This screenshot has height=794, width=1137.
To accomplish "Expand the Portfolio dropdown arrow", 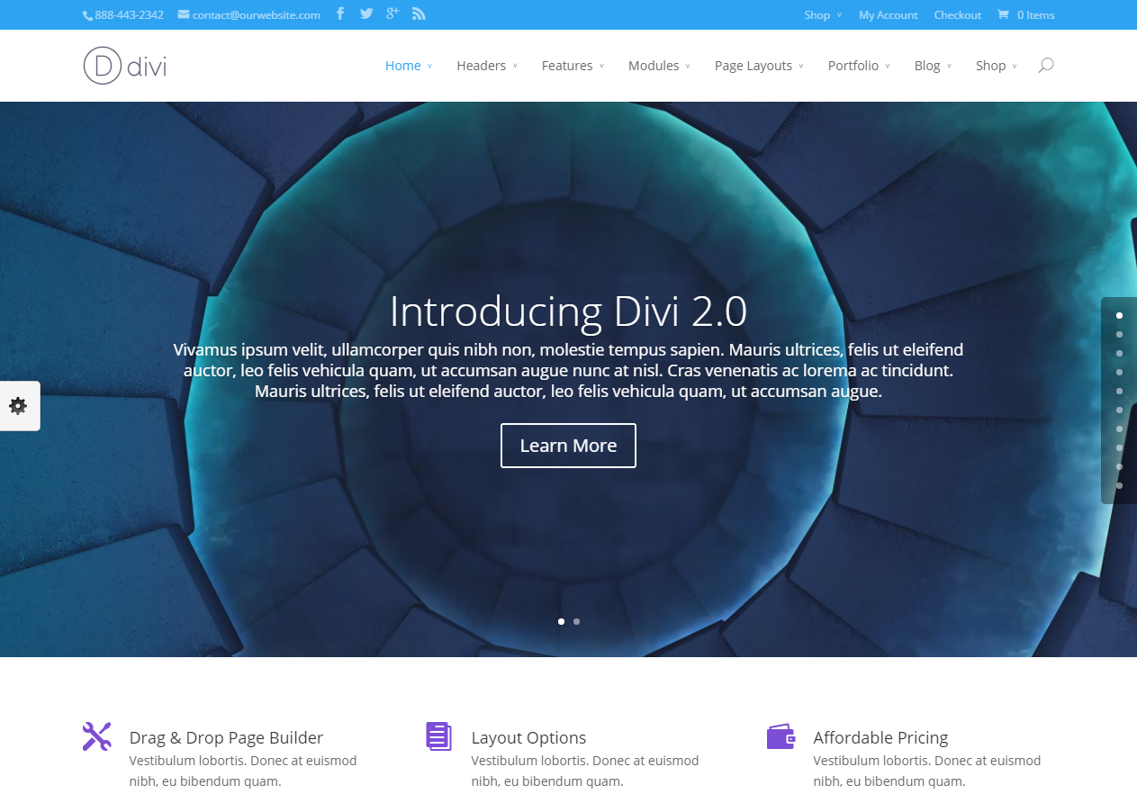I will [888, 66].
